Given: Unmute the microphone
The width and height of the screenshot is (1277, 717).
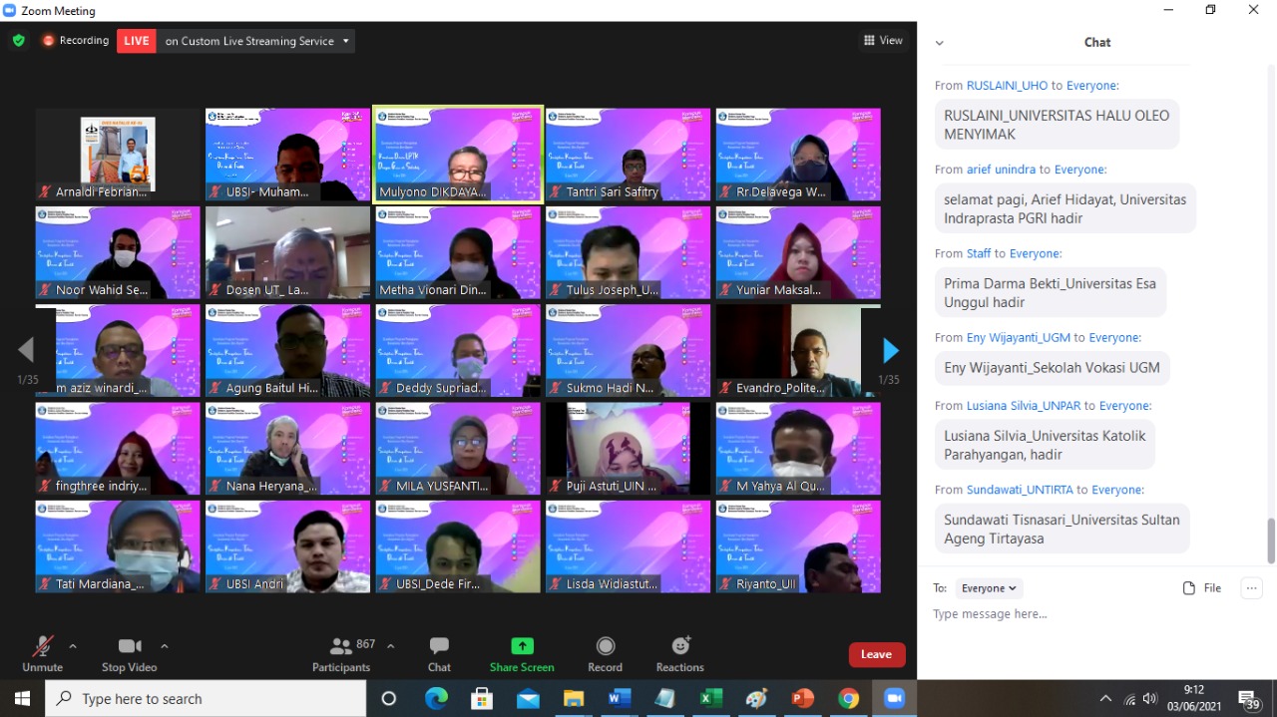Looking at the screenshot, I should 42,655.
